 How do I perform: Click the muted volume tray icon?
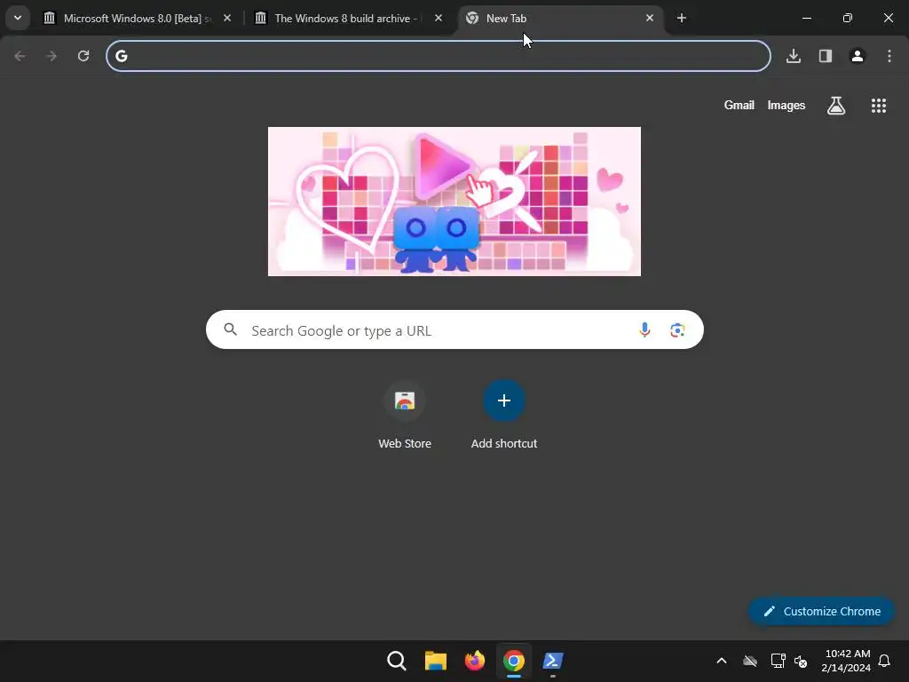(x=801, y=661)
